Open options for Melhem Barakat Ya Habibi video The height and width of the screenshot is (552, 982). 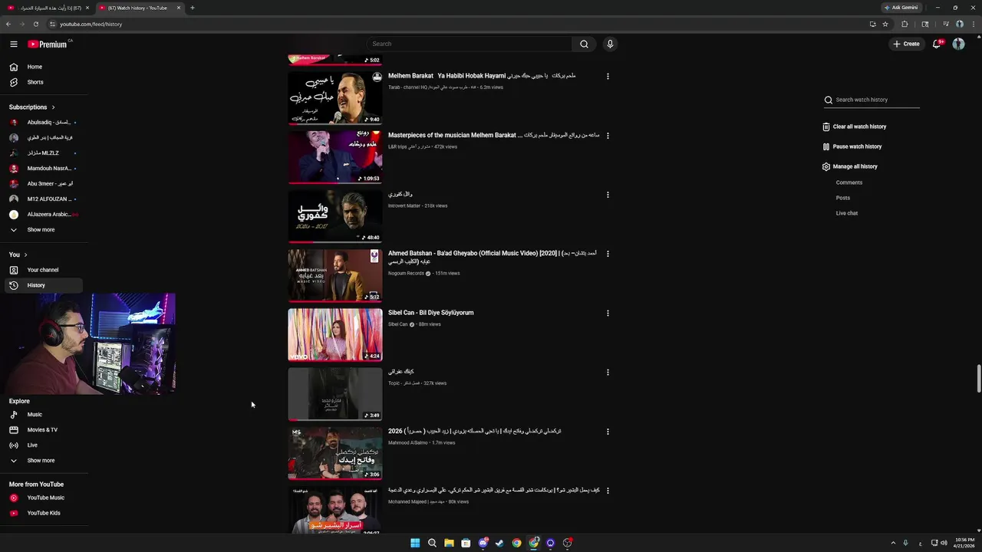click(x=608, y=77)
